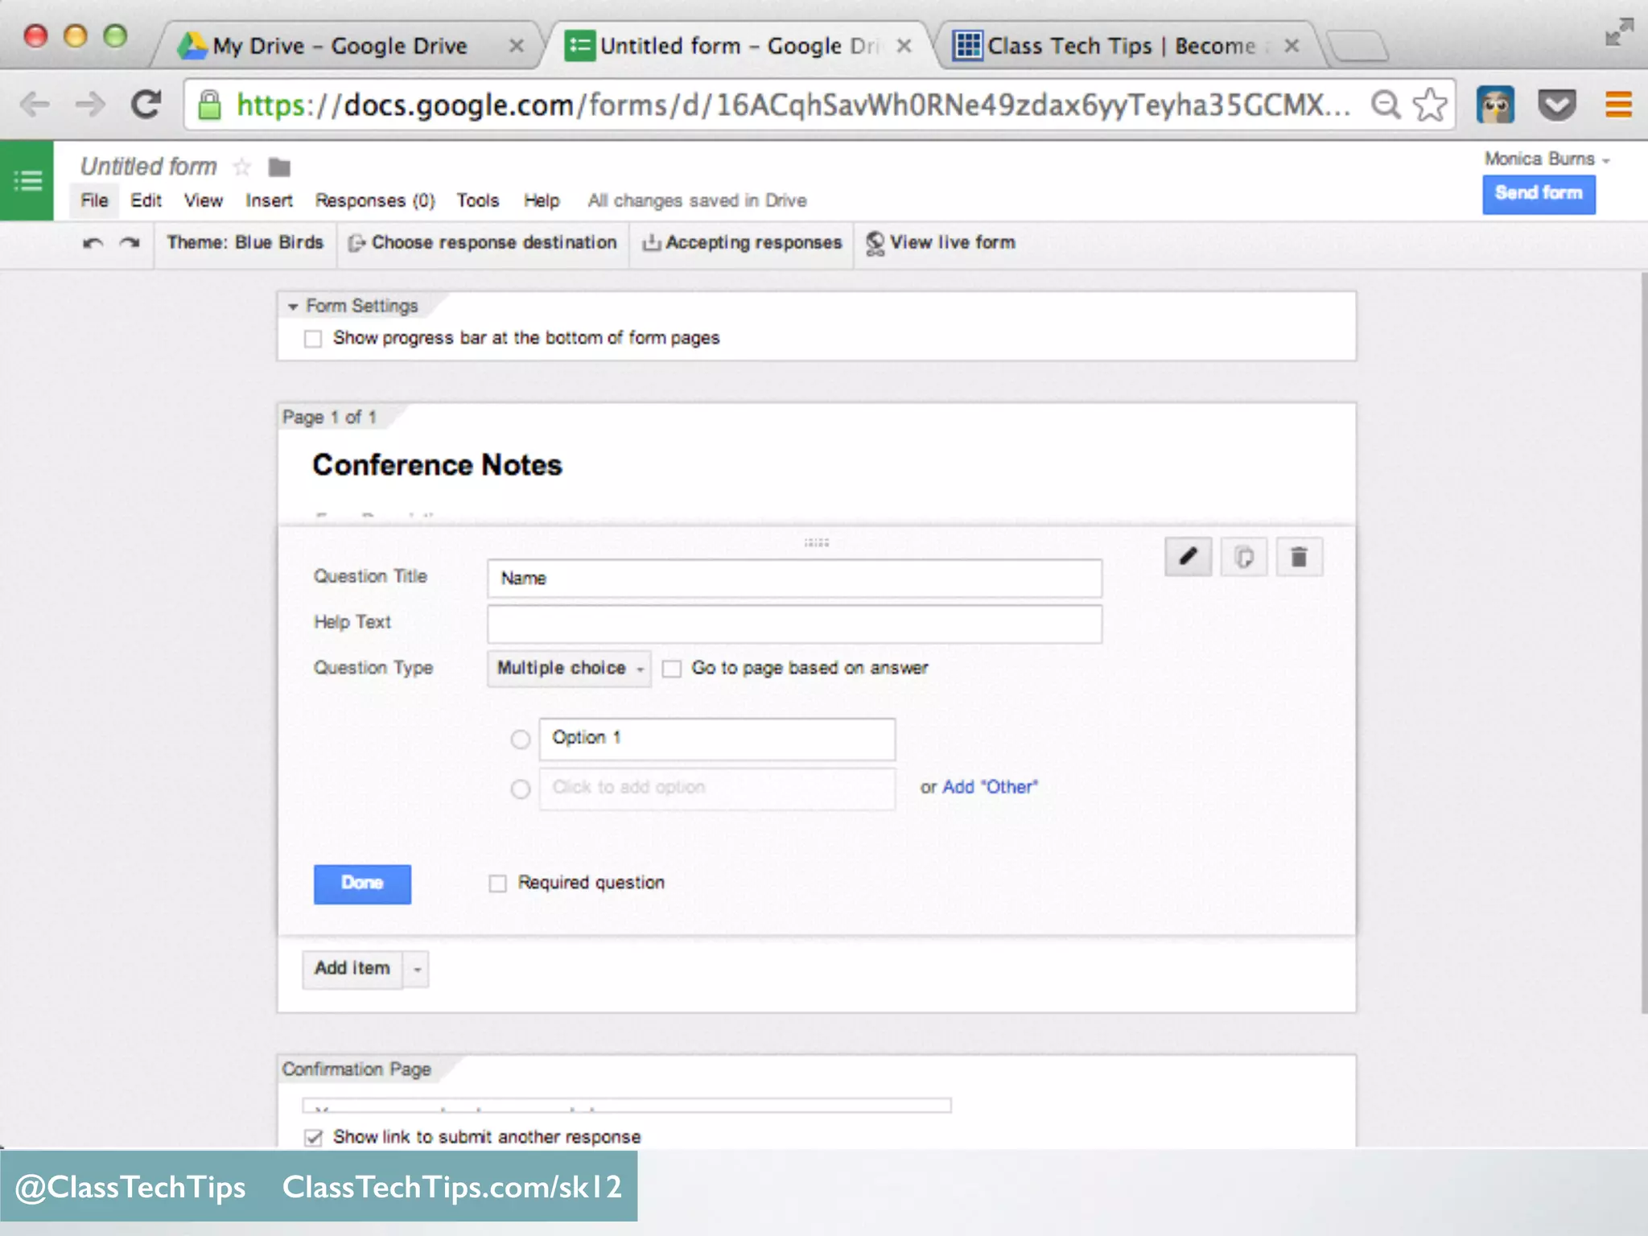
Task: Open the Multiple choice question type dropdown
Action: [x=569, y=669]
